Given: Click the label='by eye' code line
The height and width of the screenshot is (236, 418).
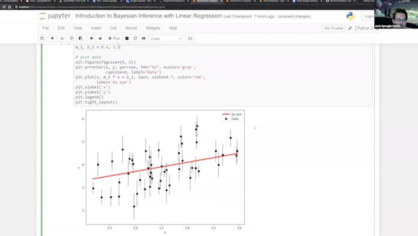Looking at the screenshot, I should pyautogui.click(x=114, y=82).
